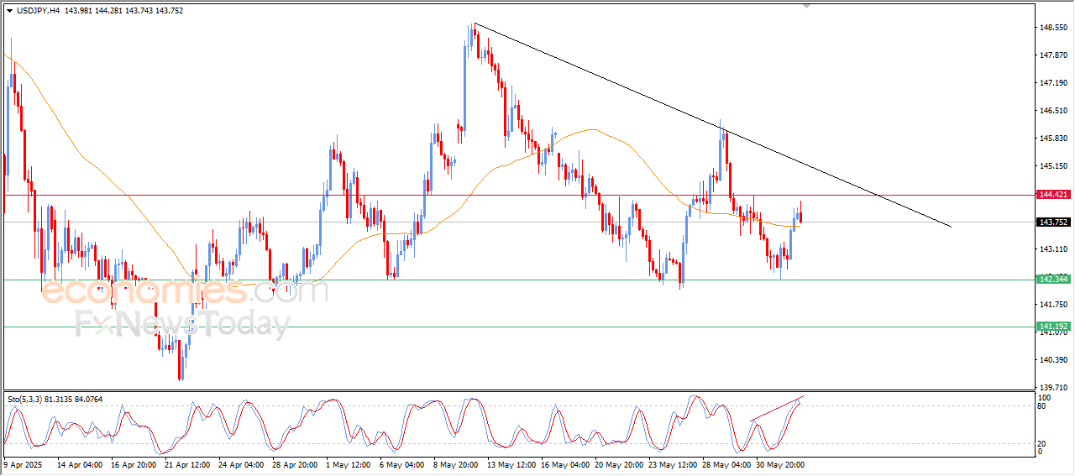The height and width of the screenshot is (476, 1075).
Task: Click the 20 level on stochastic axis
Action: point(1043,443)
